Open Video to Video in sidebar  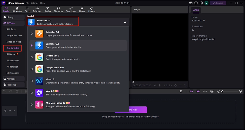[14, 42]
